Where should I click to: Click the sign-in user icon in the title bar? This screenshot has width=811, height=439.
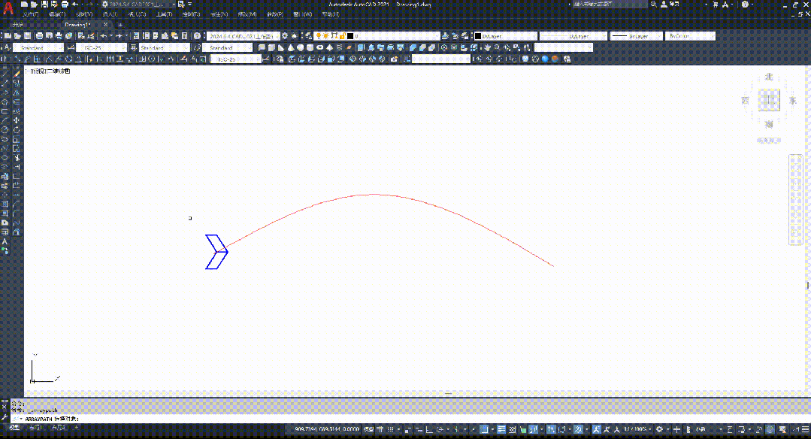pyautogui.click(x=664, y=5)
